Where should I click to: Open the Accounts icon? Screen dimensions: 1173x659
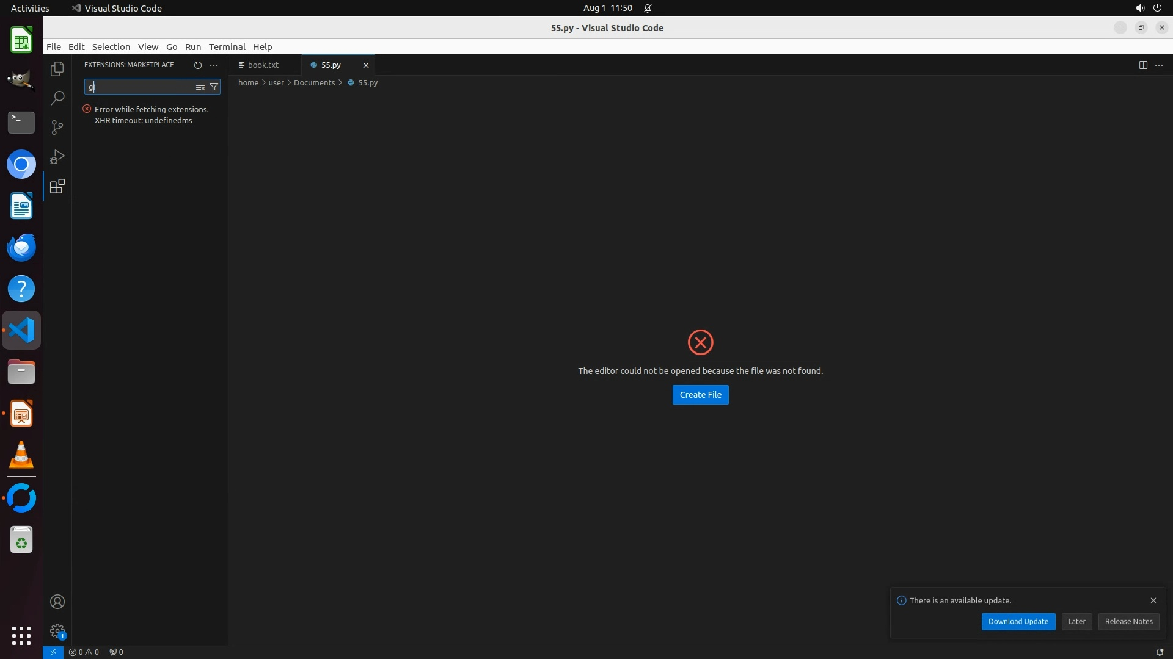[57, 602]
